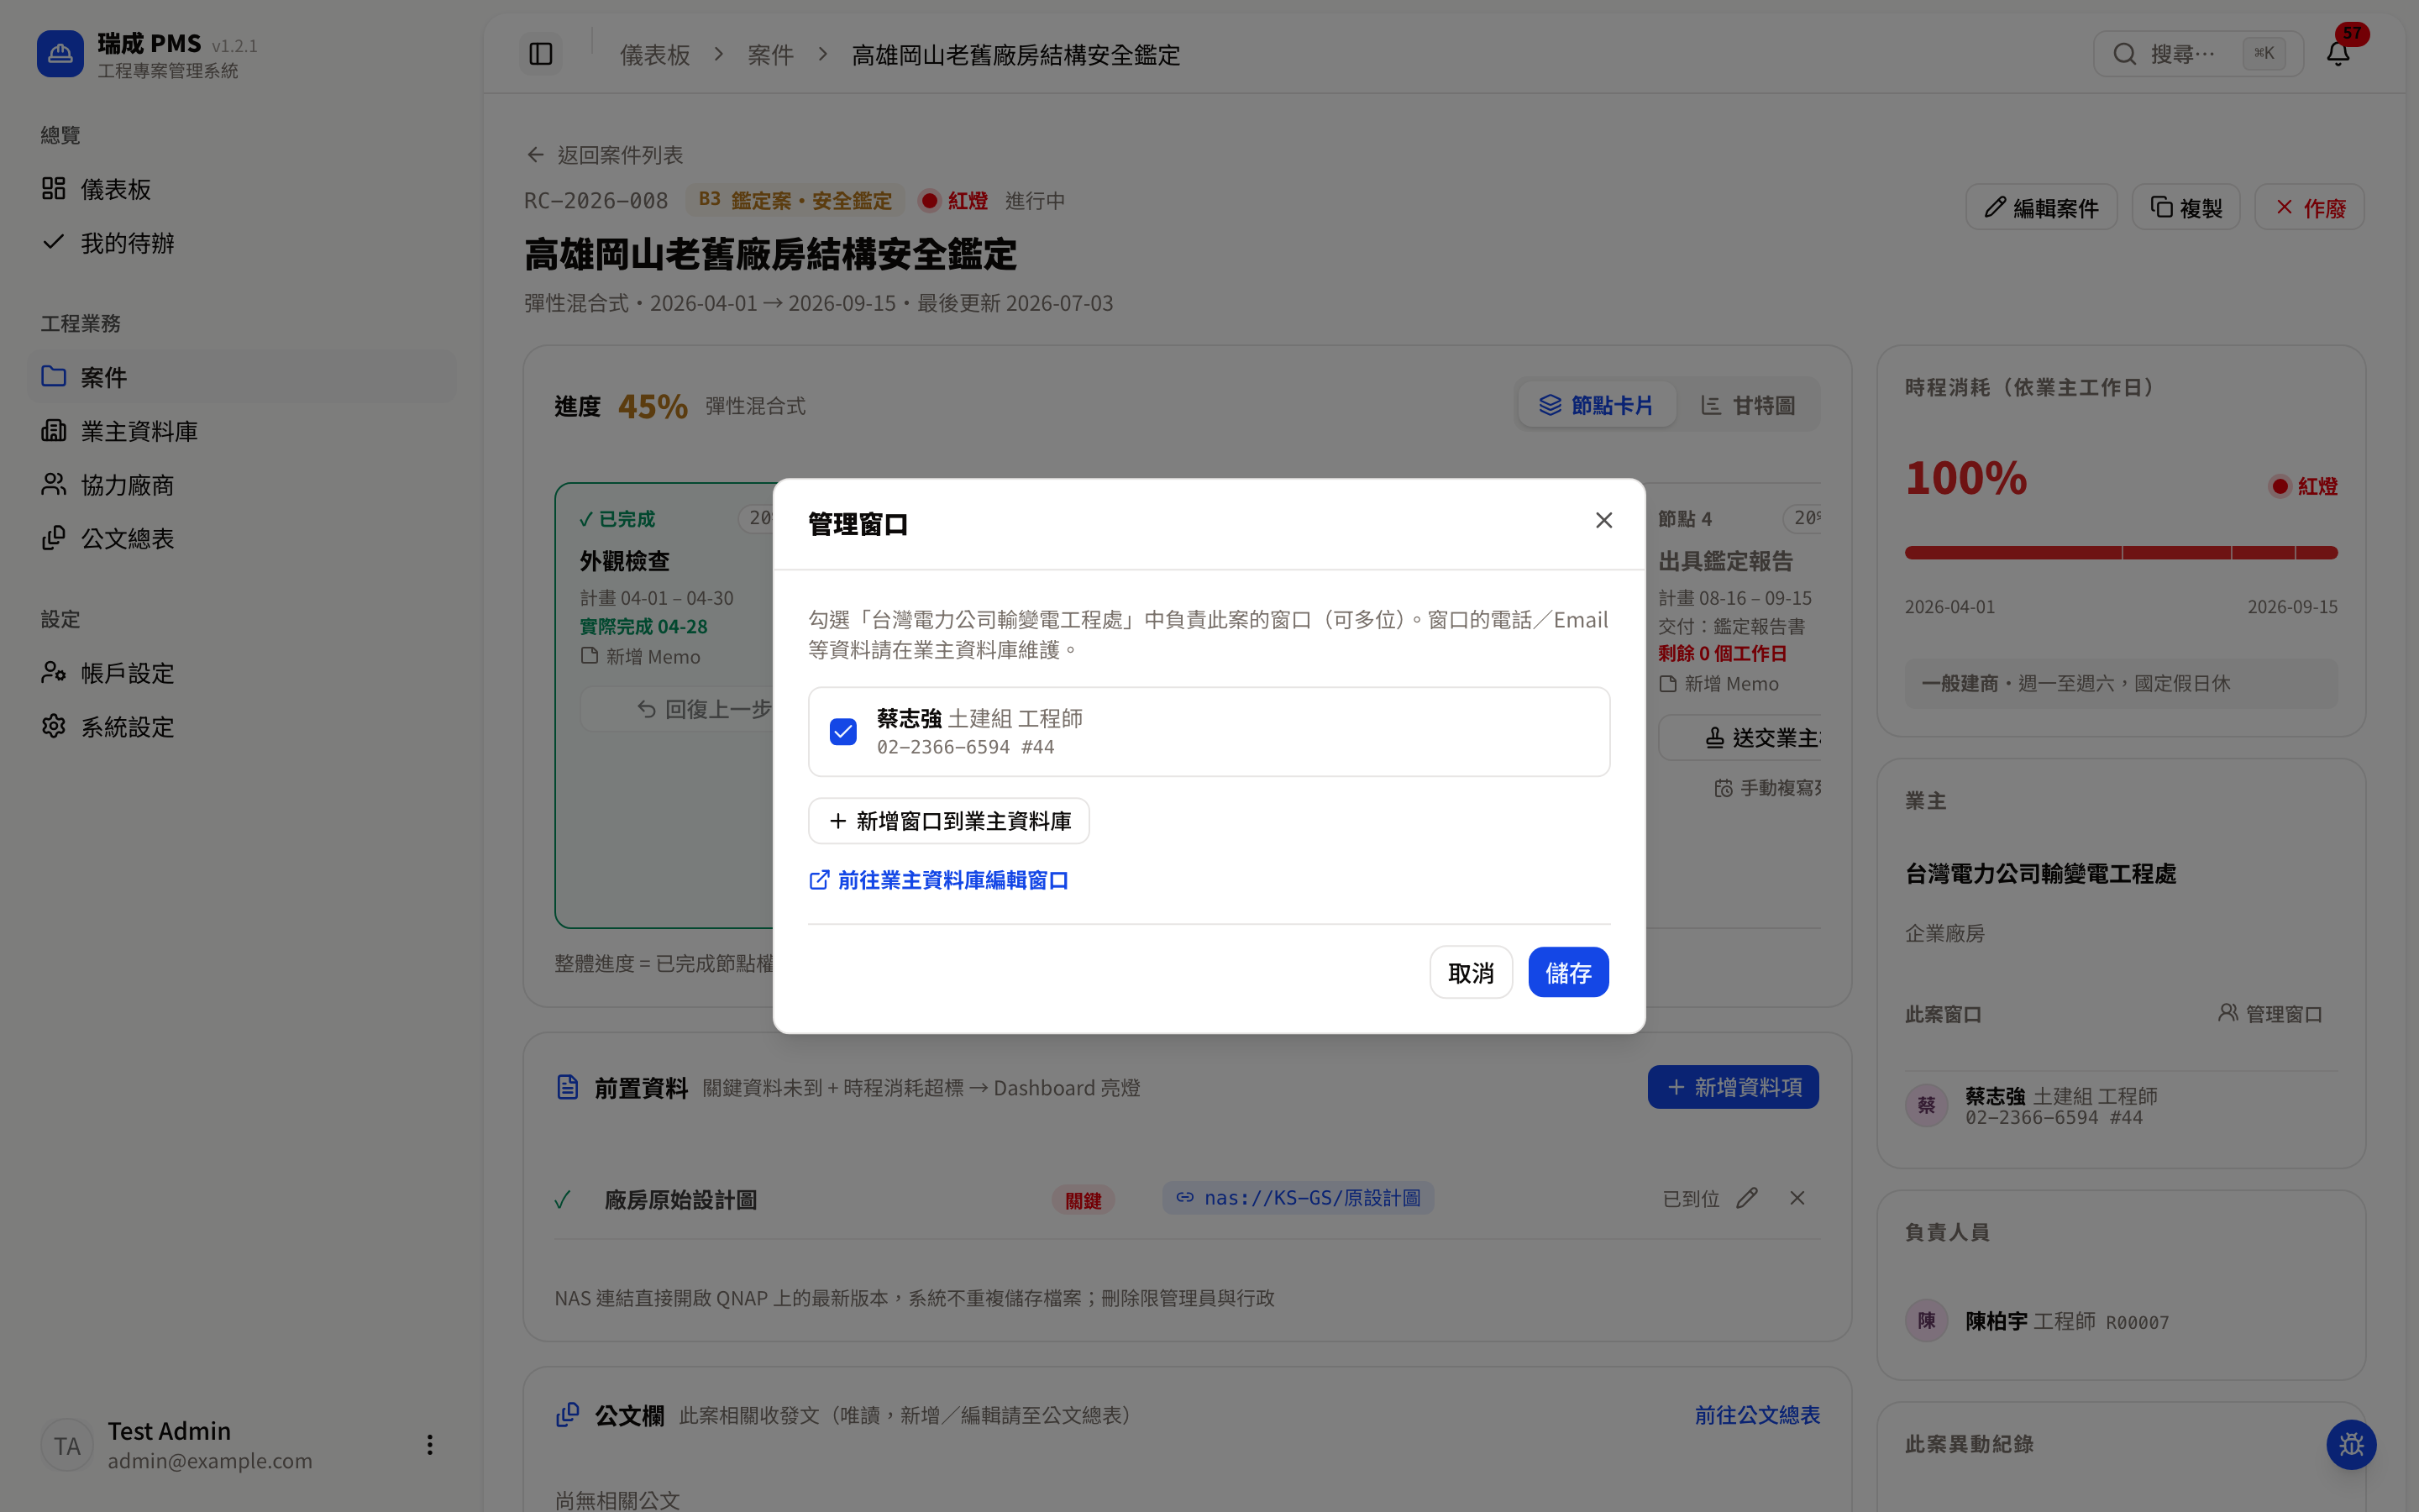The image size is (2419, 1512).
Task: Click 回復上一步 button
Action: [678, 709]
